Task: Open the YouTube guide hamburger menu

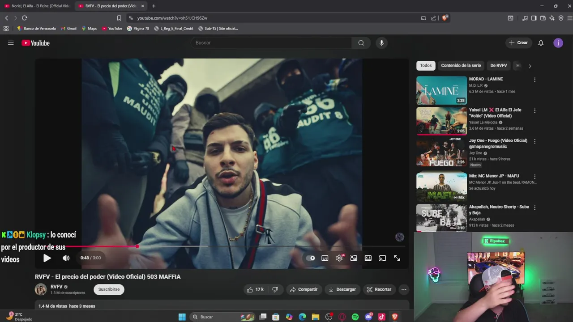Action: [x=11, y=43]
